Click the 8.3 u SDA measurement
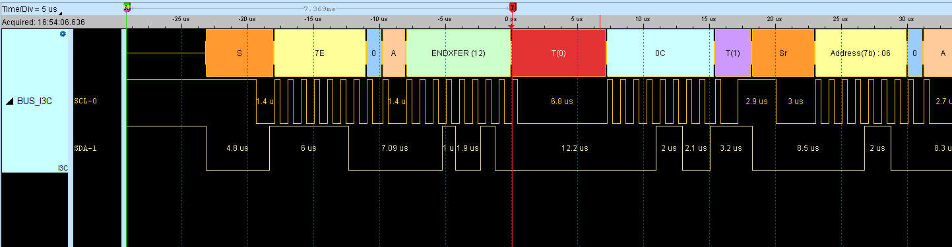The height and width of the screenshot is (247, 952). click(x=943, y=148)
